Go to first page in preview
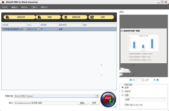The width and height of the screenshot is (169, 111). point(130,80)
